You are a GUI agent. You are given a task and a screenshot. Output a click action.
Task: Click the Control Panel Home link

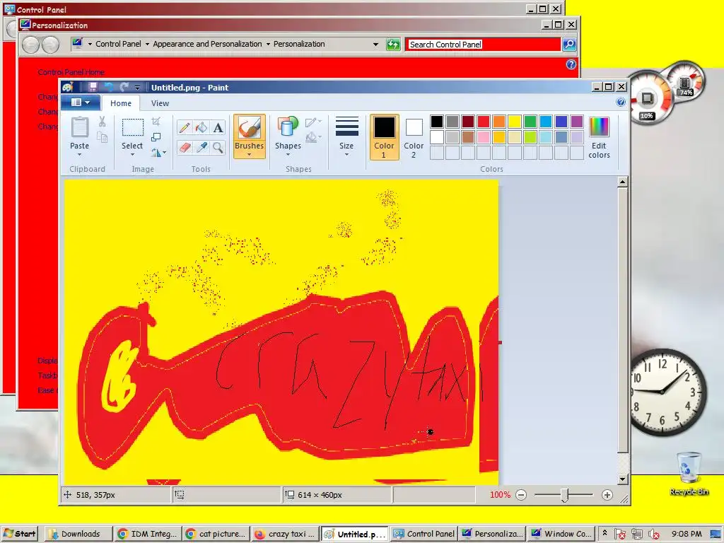71,72
